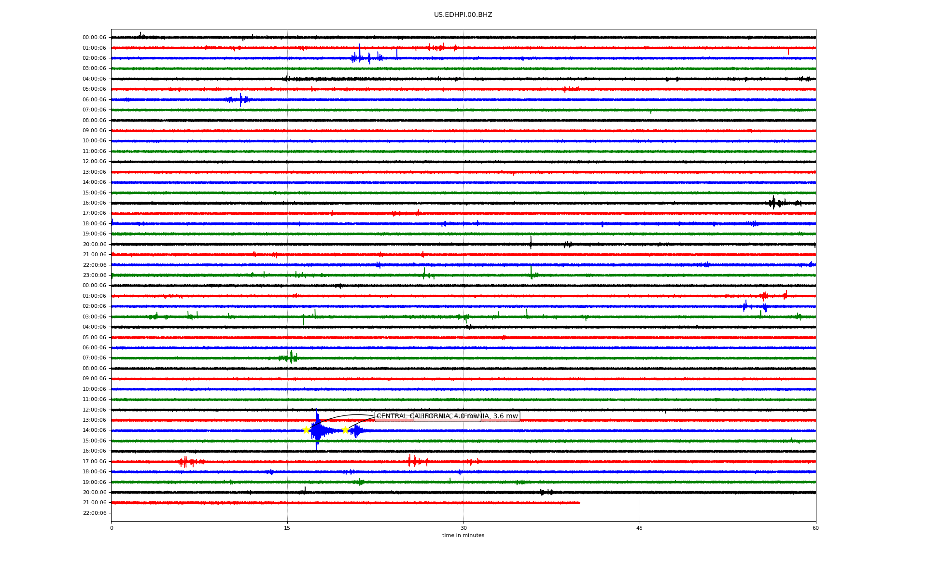Click the 'time in minutes' axis label
Viewport: 927px width, 579px height.
tap(463, 535)
